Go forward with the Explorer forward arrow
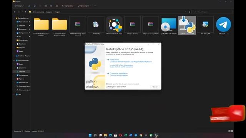246x138 pixels. pyautogui.click(x=19, y=12)
